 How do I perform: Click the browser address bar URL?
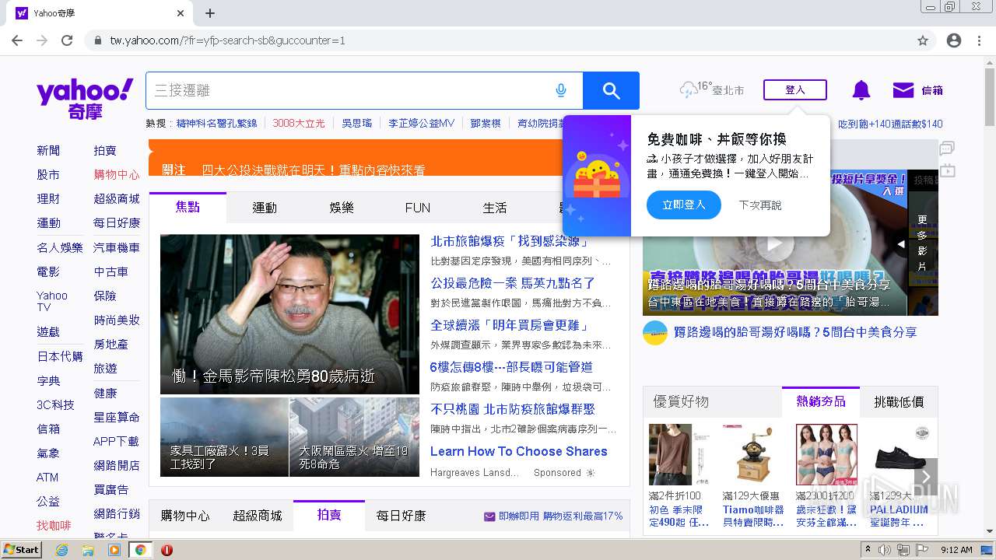[x=227, y=40]
